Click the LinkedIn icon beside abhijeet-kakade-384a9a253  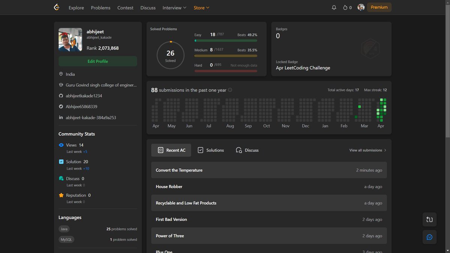point(61,118)
